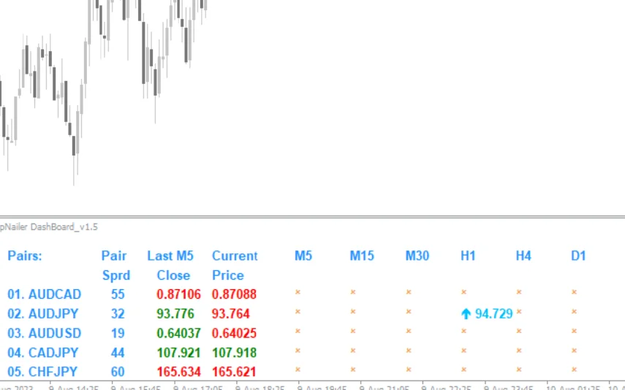Click the H4 timeframe column header
Viewport: 625px width, 390px height.
tap(523, 256)
